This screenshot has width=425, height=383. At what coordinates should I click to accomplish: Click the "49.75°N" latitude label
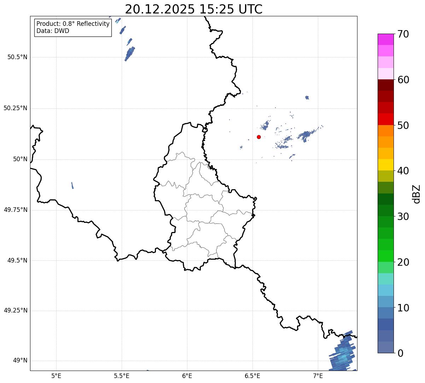(x=16, y=210)
